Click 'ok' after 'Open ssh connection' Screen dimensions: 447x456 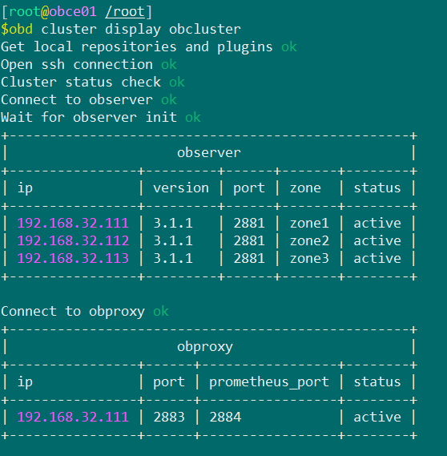click(169, 65)
